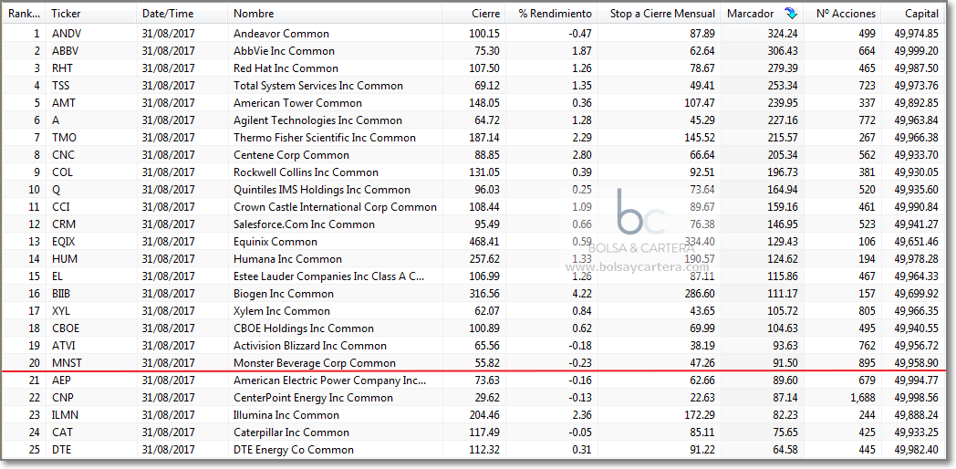The image size is (956, 469).
Task: Click the Nº Acciones value 1,688
Action: click(863, 398)
